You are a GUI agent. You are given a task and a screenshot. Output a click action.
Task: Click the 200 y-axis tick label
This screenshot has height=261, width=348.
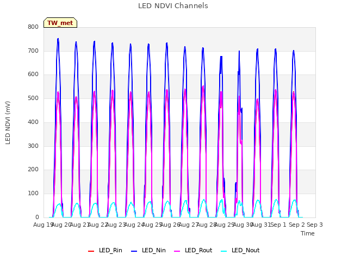(x=33, y=170)
